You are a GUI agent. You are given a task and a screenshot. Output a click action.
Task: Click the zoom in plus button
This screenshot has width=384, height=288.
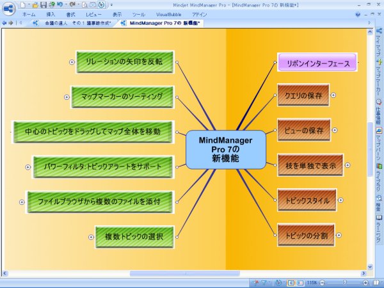(x=365, y=283)
